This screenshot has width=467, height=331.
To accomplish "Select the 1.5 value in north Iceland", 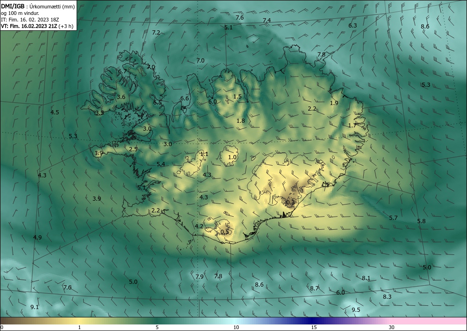I will click(237, 97).
